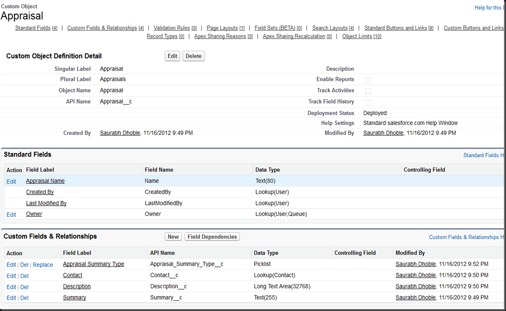Open Saurabh Dhoble link in Contact row
This screenshot has height=311, width=506.
click(415, 275)
